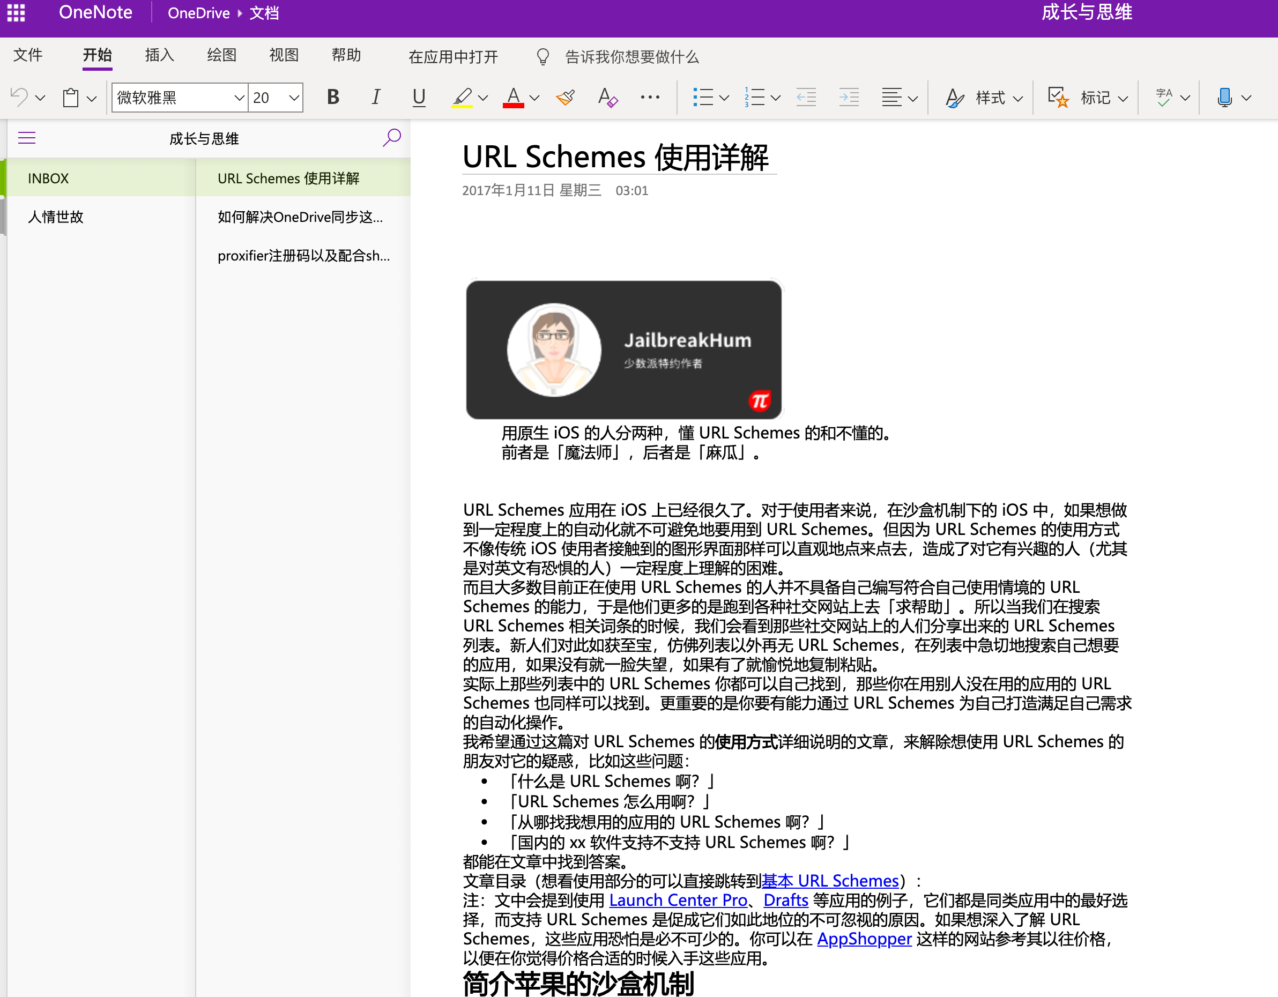Click the 在应用中打开 button
This screenshot has height=997, width=1278.
453,57
